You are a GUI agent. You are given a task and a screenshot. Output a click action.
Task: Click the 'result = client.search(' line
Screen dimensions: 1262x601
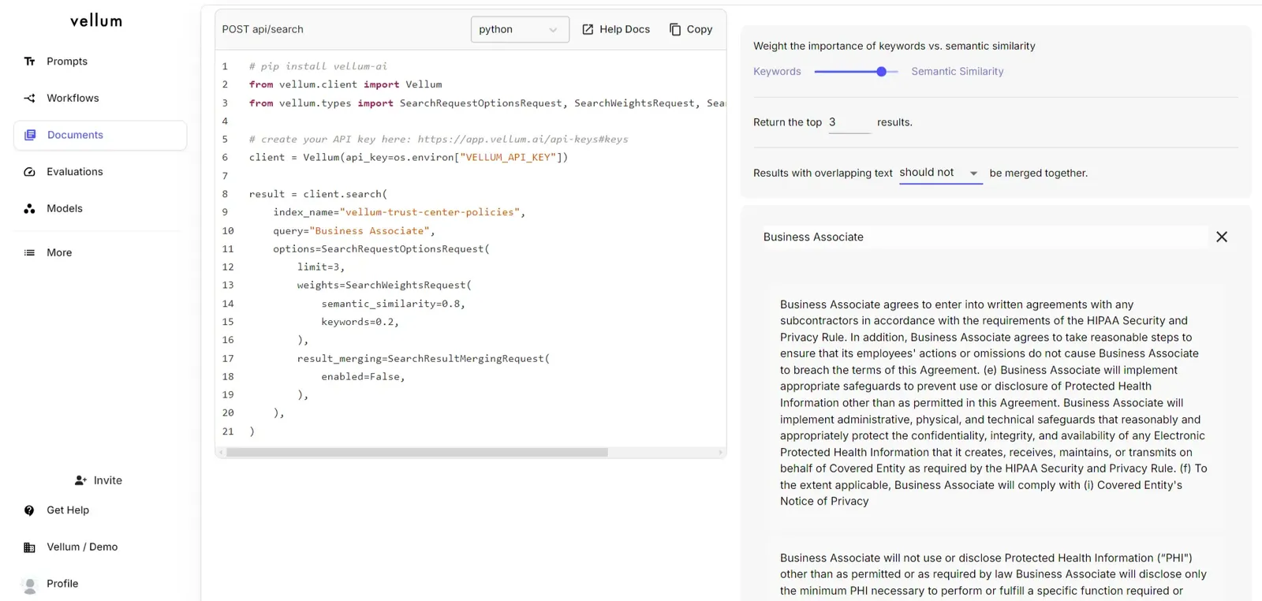pos(318,194)
